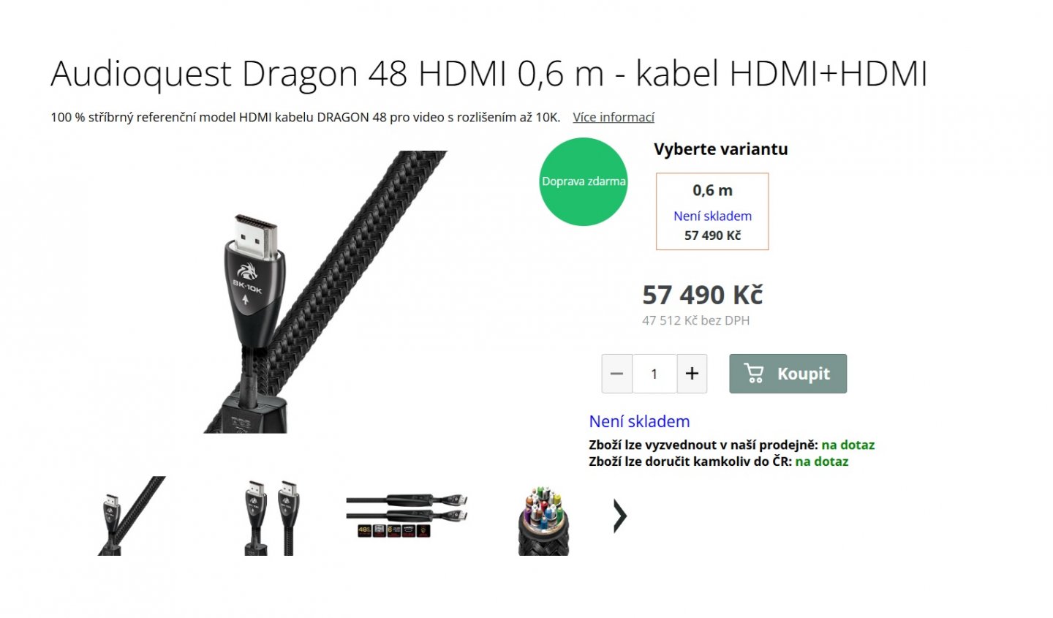1053x618 pixels.
Task: Click the Audioquest Dragon 48 product title
Action: click(488, 74)
